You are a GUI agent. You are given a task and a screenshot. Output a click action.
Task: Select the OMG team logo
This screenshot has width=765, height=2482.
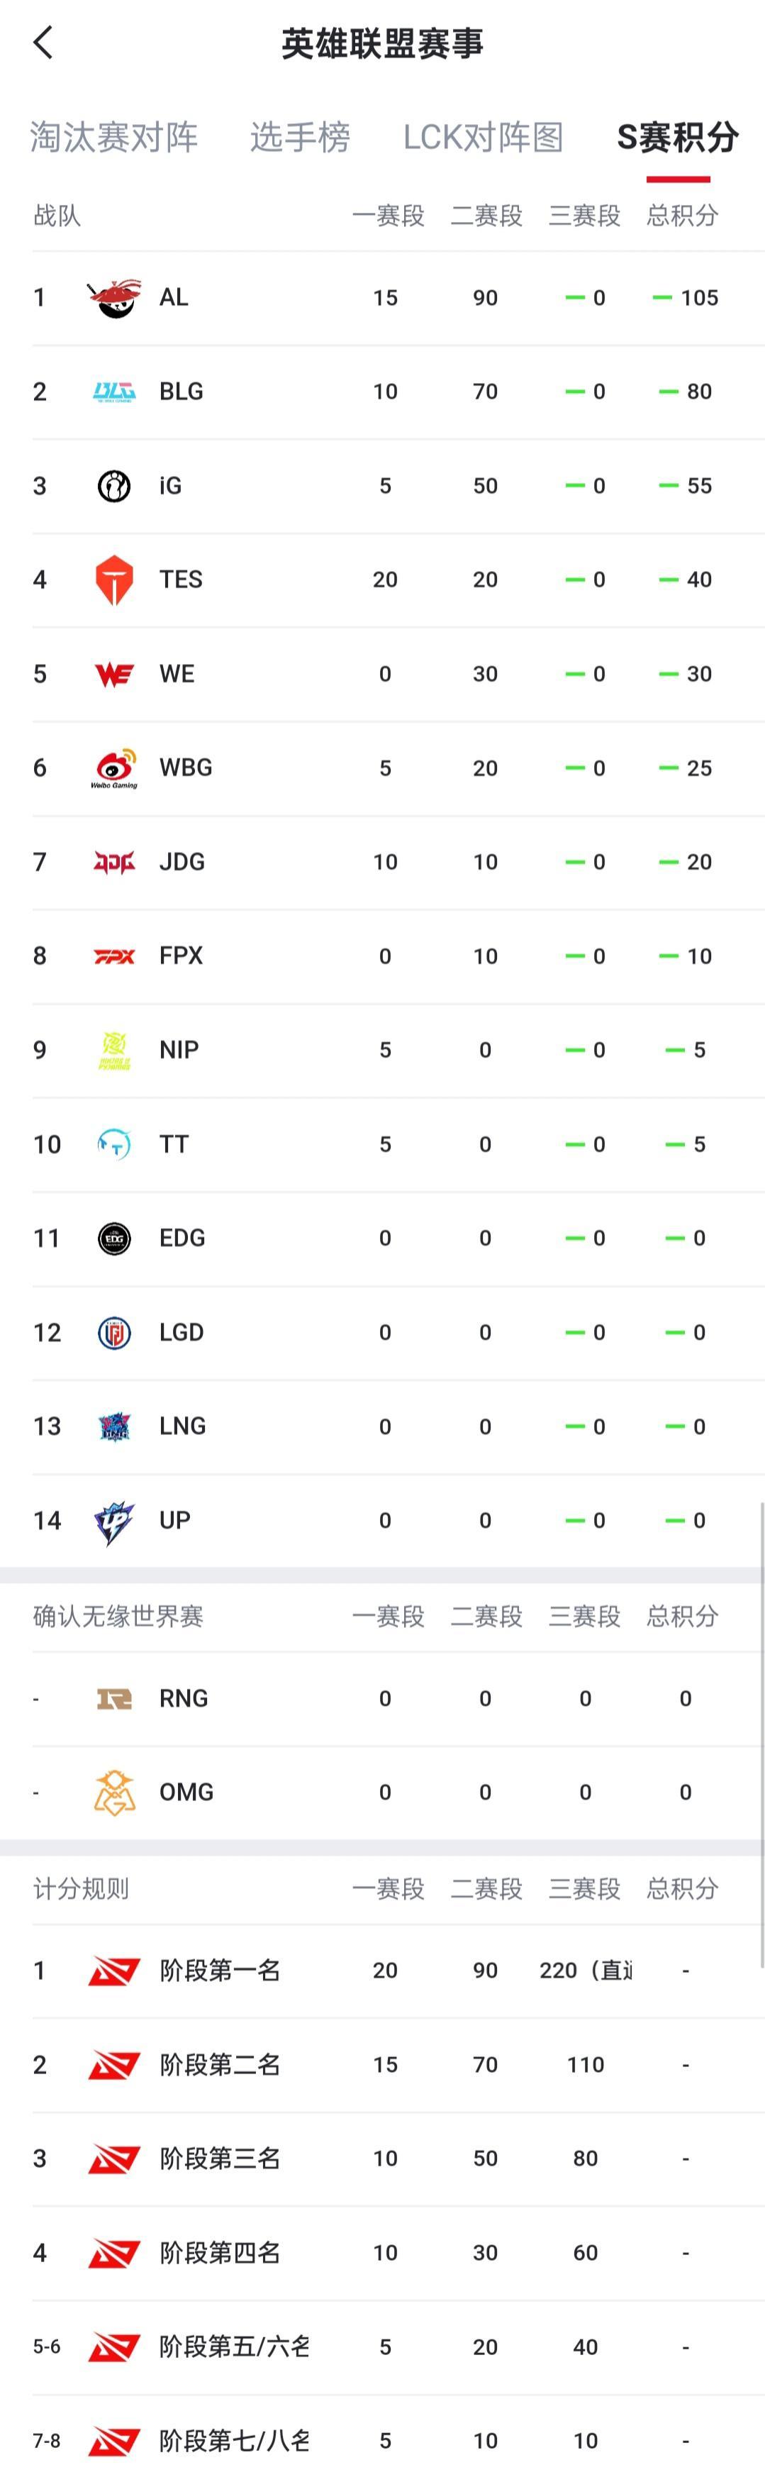tap(116, 1791)
